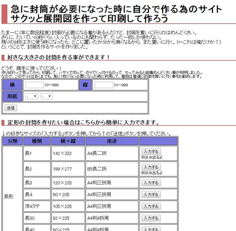The image size is (236, 231).
Task: Click the 横×縦 column header
Action: point(68,141)
